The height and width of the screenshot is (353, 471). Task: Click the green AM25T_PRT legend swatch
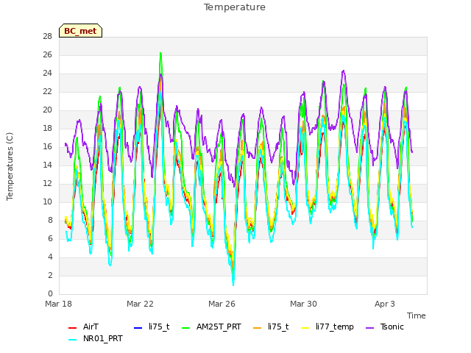(x=186, y=328)
